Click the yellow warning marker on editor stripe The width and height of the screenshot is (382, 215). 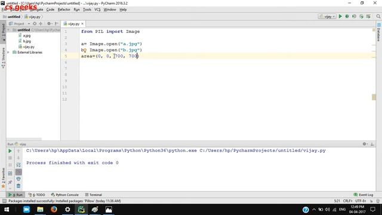374,30
